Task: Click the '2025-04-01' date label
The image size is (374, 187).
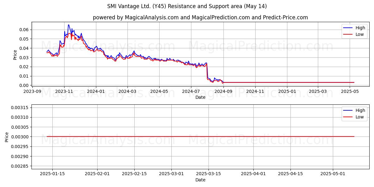Action: click(x=253, y=174)
